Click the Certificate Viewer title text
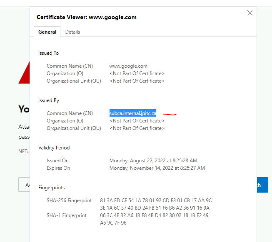The width and height of the screenshot is (272, 242). pyautogui.click(x=87, y=17)
